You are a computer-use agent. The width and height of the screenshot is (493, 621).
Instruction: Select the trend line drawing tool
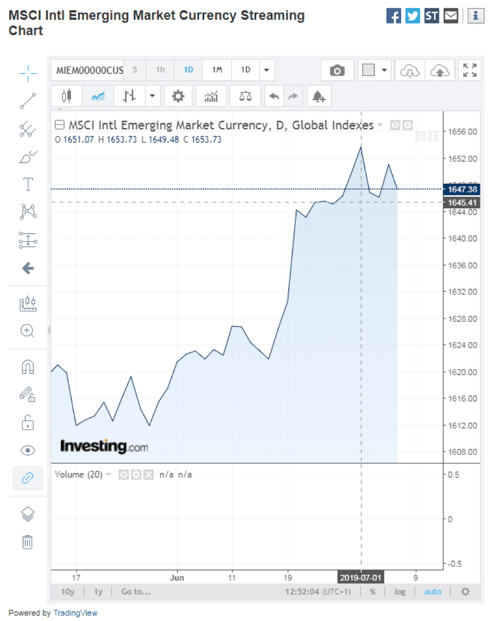coord(28,101)
